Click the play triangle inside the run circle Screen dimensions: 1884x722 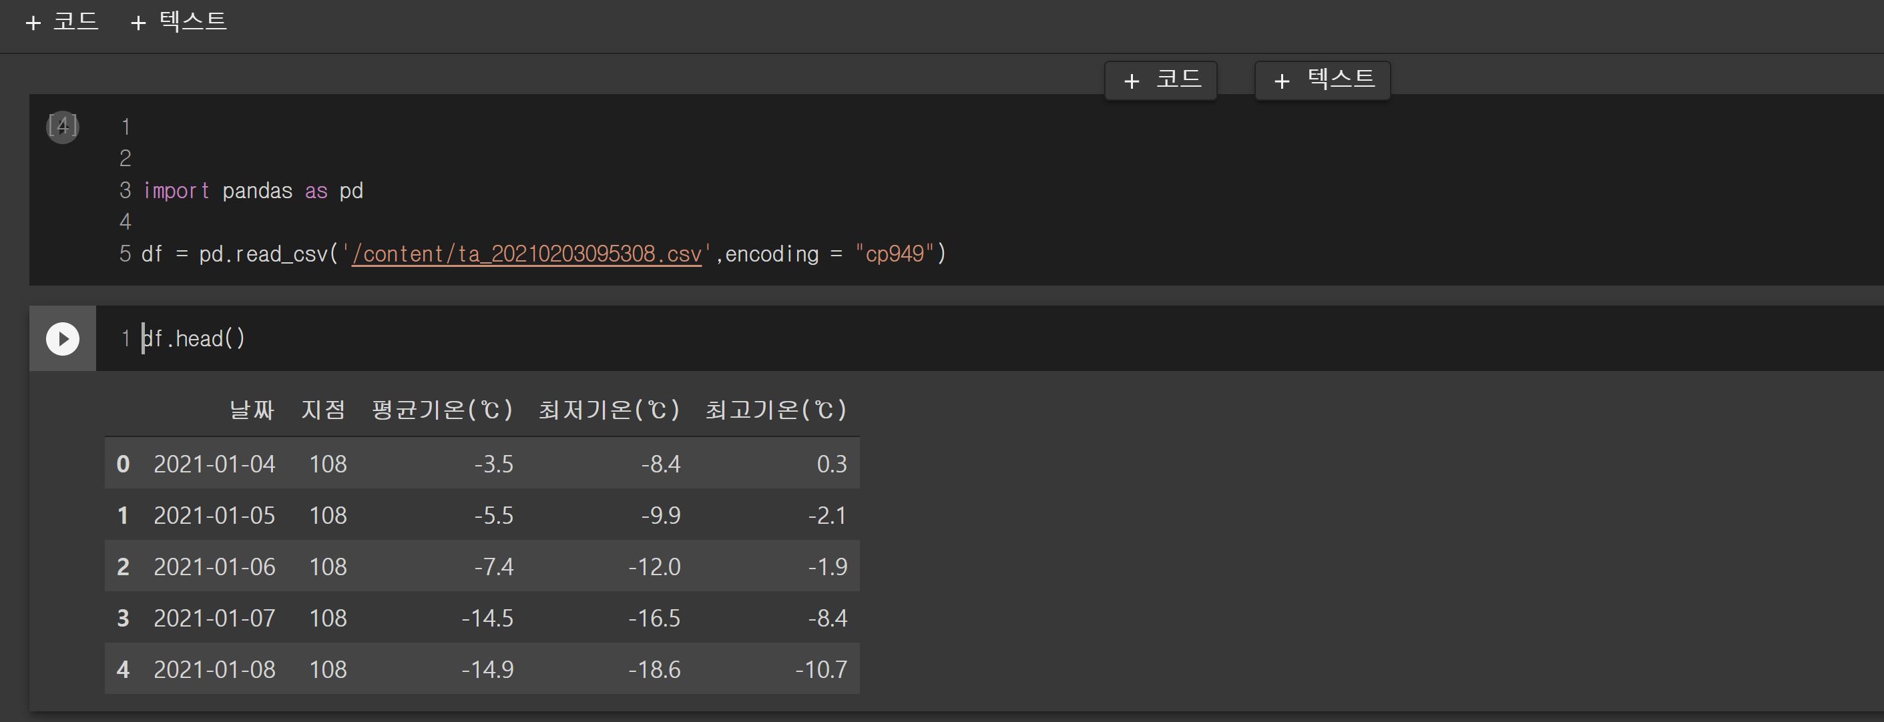click(63, 338)
